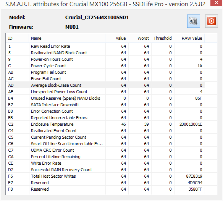The height and width of the screenshot is (201, 223).
Task: Select Unused Reserve (Spare) NAND Blocks row
Action: click(x=105, y=98)
